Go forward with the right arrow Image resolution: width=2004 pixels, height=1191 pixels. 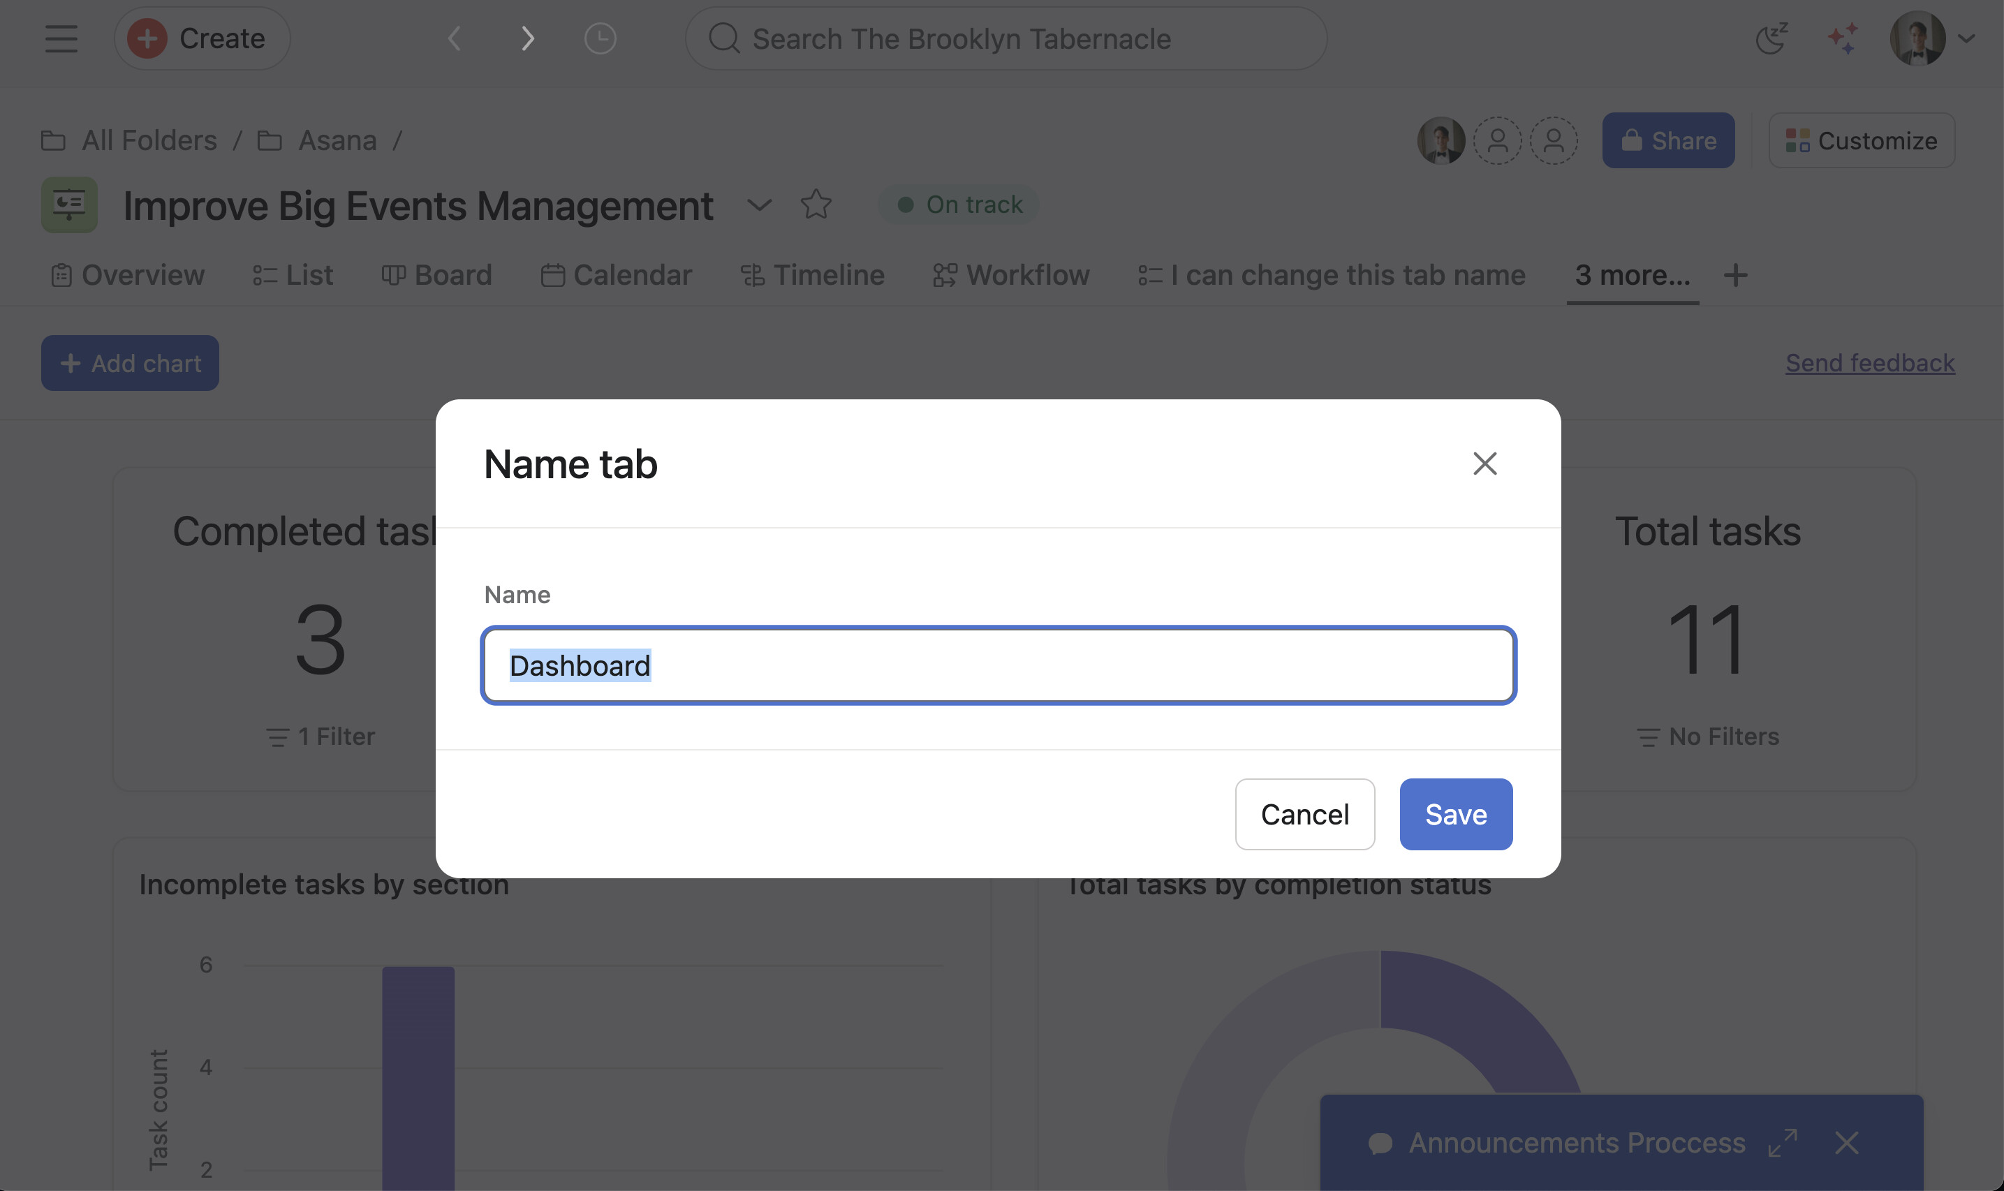[527, 38]
